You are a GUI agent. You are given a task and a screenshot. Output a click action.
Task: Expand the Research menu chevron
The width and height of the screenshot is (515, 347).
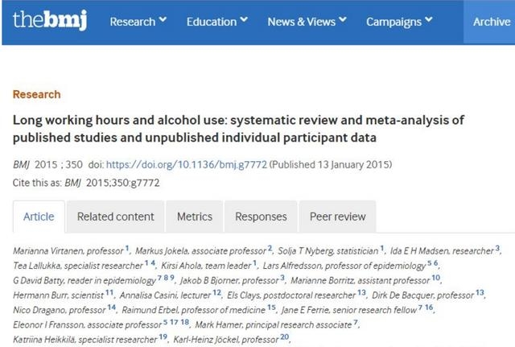(x=163, y=20)
